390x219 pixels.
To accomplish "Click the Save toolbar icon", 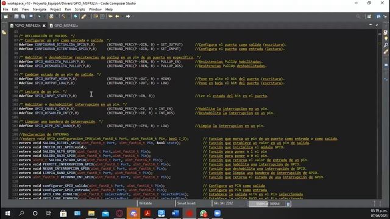I will 16,16.
